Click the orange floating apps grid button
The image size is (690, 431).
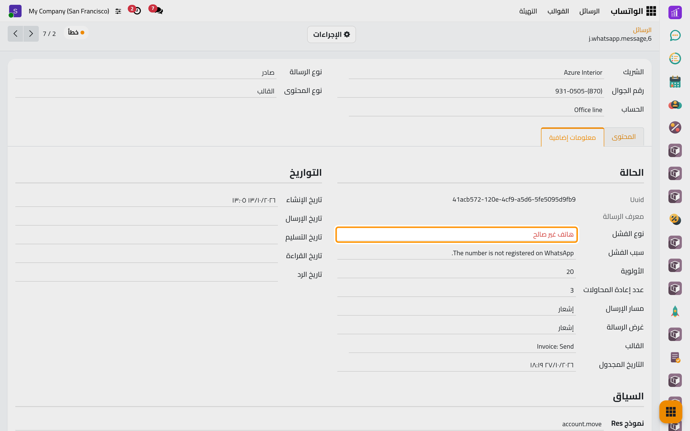671,412
